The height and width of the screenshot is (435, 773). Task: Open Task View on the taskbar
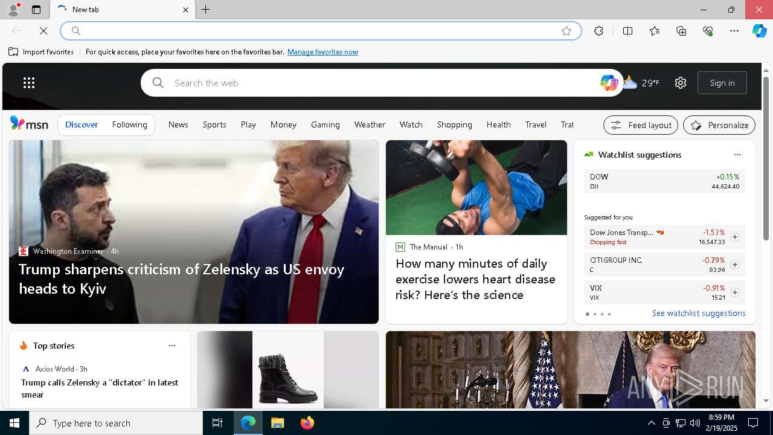(217, 423)
